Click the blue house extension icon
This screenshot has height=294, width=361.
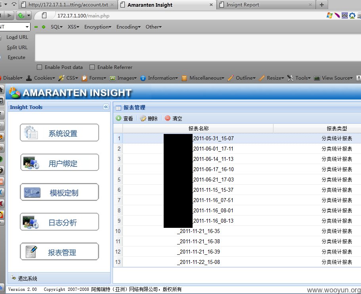[352, 16]
